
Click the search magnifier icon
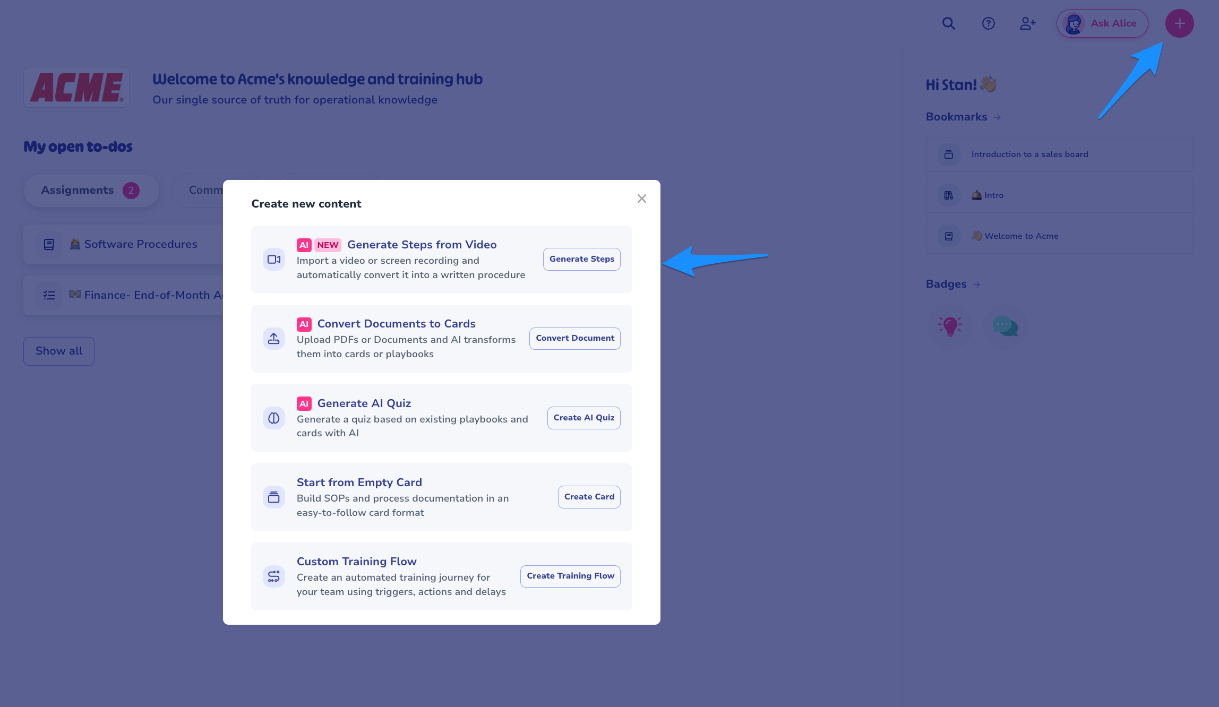[x=948, y=23]
